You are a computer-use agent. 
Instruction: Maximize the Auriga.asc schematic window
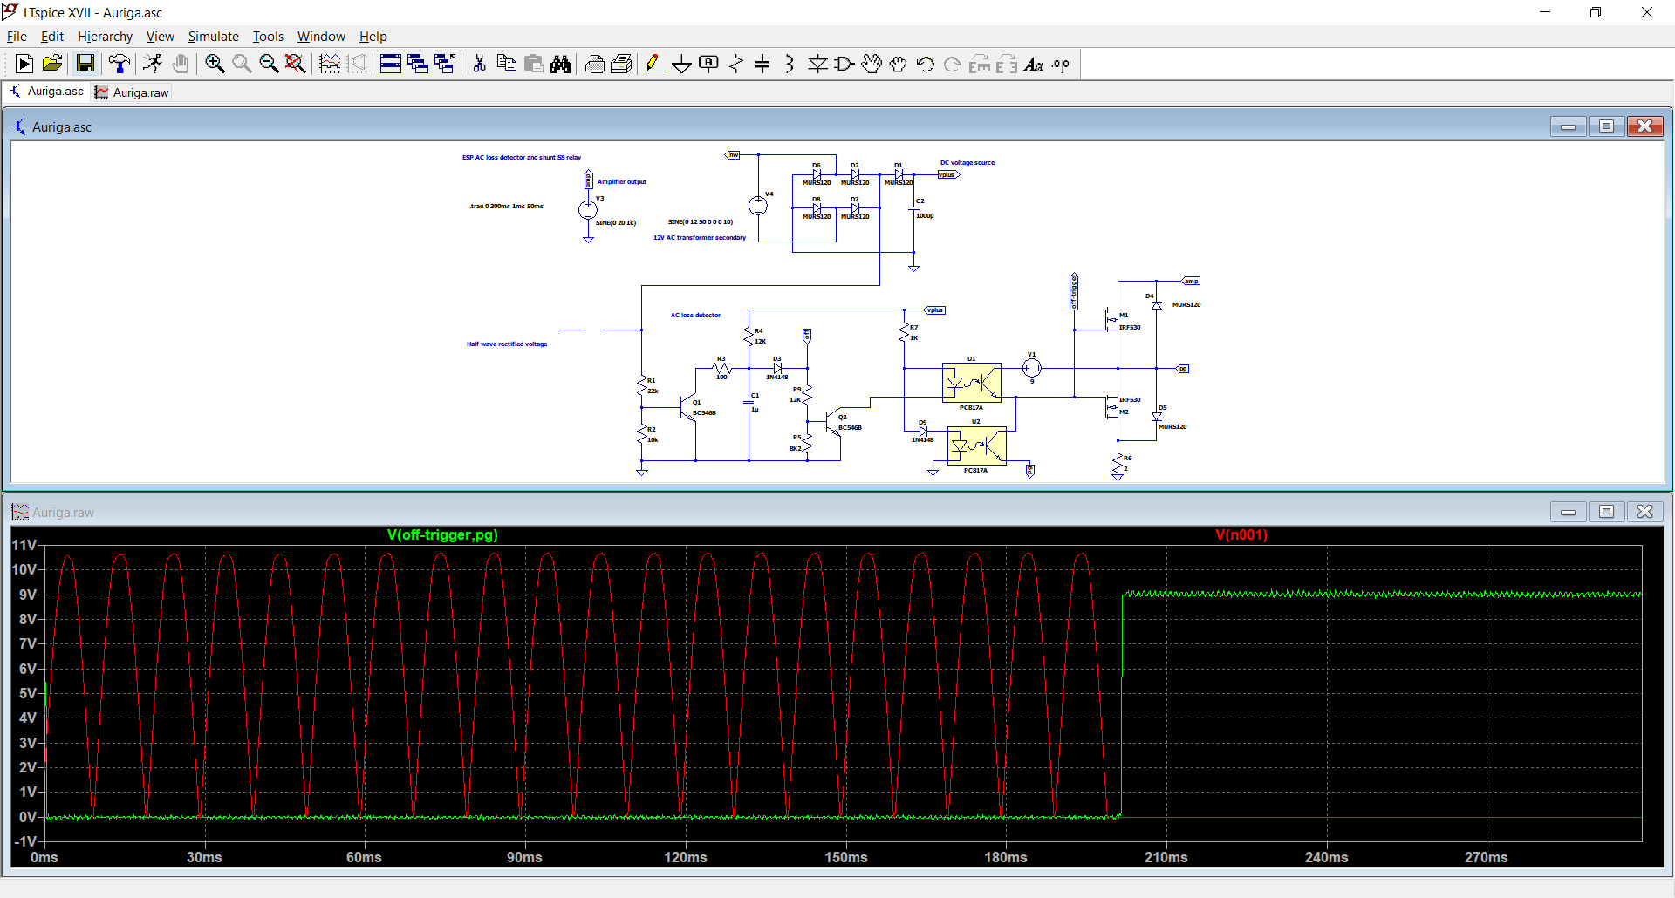1606,126
